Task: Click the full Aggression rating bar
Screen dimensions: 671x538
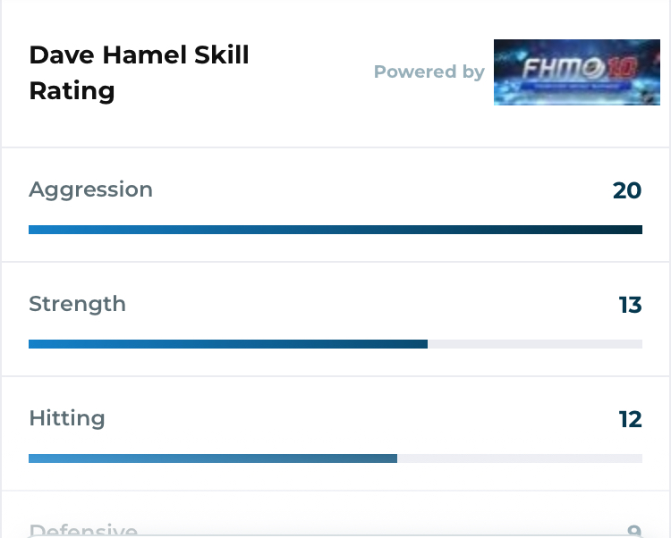Action: coord(335,230)
